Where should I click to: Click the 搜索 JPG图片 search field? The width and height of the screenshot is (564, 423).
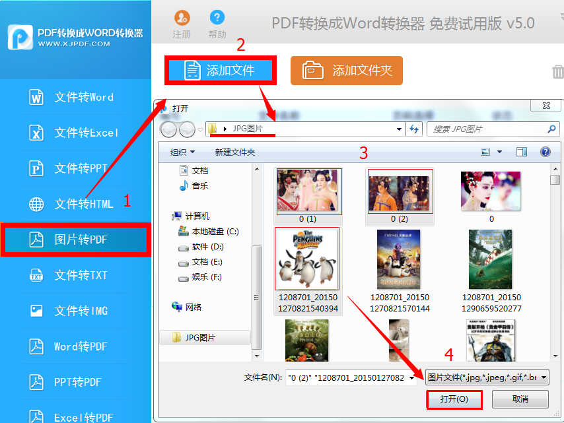click(x=493, y=129)
